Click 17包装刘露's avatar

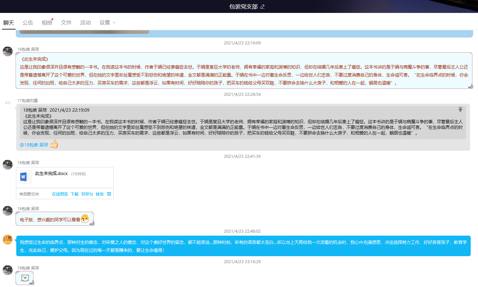coord(8,103)
